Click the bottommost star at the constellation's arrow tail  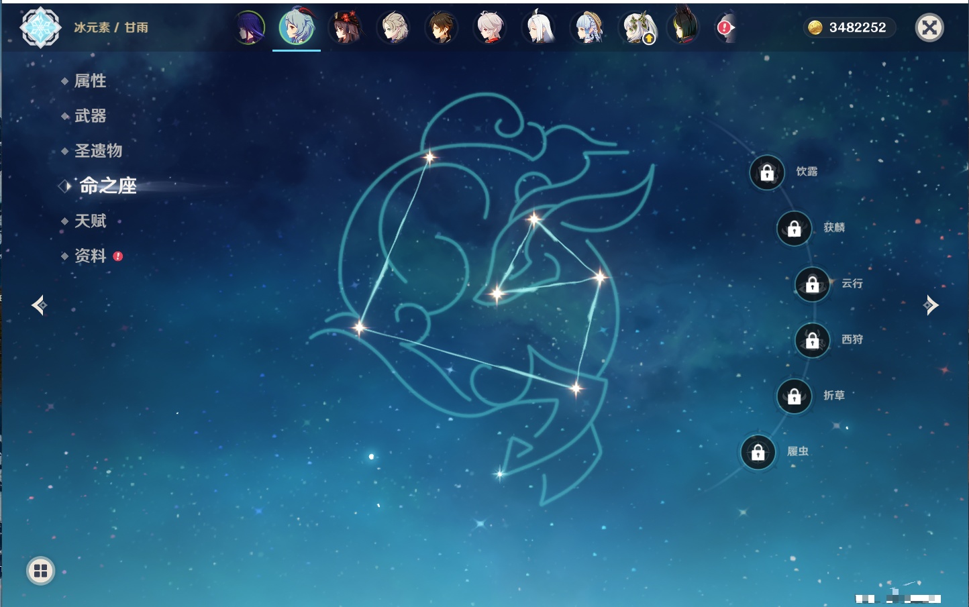pos(499,474)
